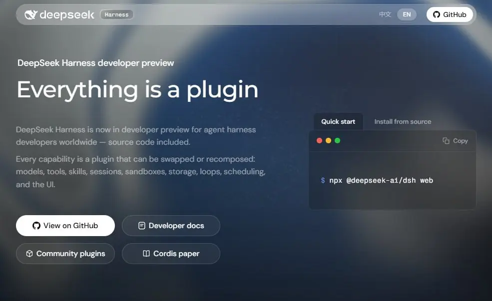Click the npx @deepseek-ai/dsh web command text

(381, 180)
